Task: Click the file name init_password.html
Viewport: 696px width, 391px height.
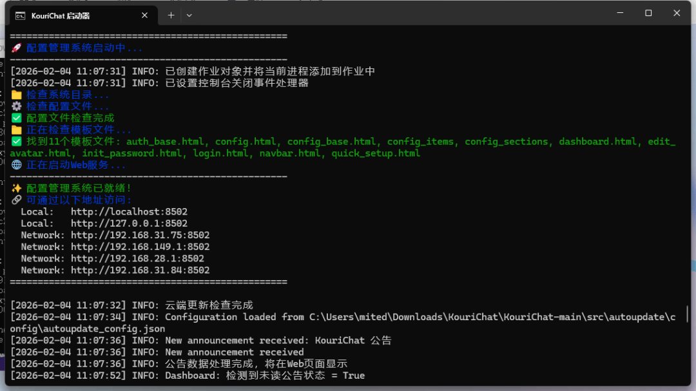Action: coord(132,153)
